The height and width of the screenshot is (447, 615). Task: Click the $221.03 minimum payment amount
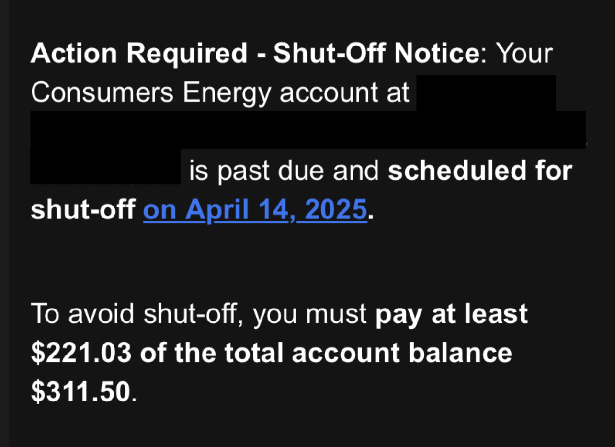pyautogui.click(x=81, y=353)
